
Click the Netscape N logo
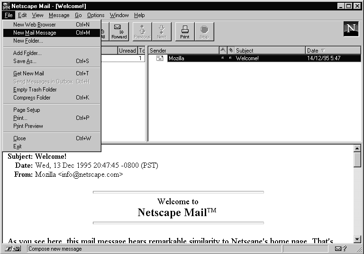click(351, 29)
